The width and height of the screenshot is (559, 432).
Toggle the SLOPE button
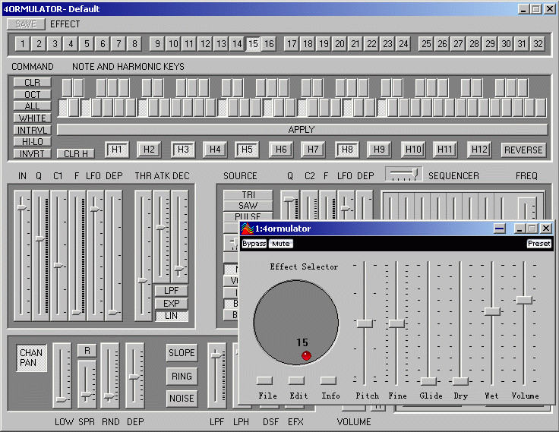pos(182,353)
